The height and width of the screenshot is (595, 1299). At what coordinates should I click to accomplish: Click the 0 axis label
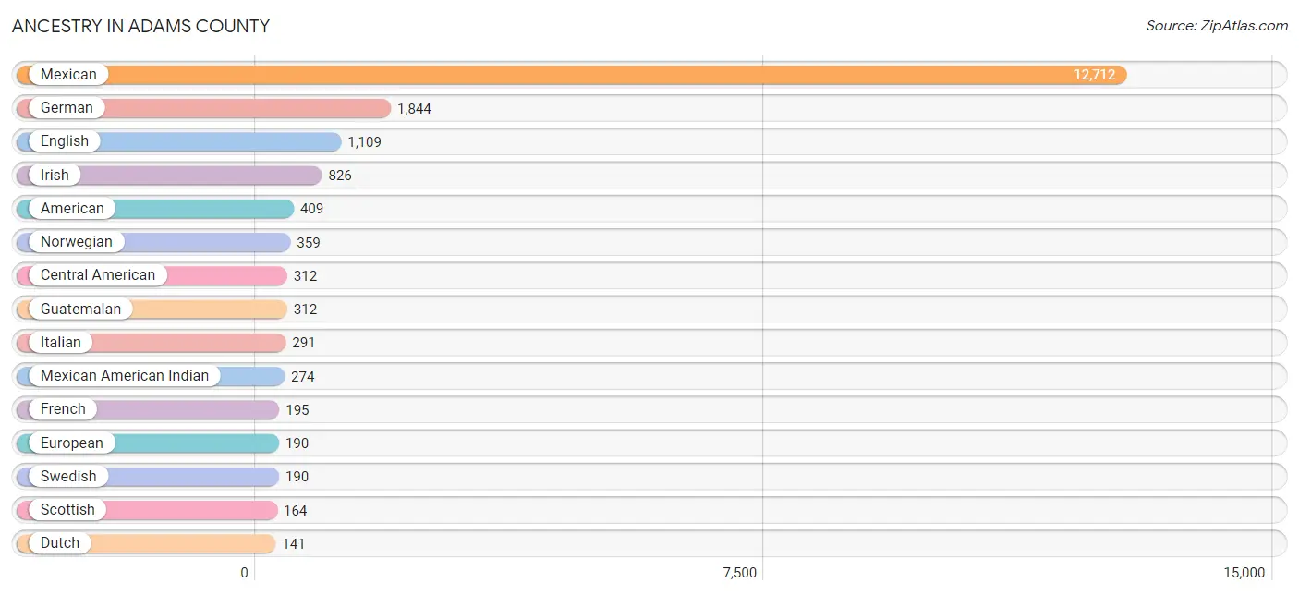[245, 573]
